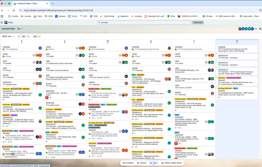
Task: Open the monday bookmark
Action: pos(136,16)
